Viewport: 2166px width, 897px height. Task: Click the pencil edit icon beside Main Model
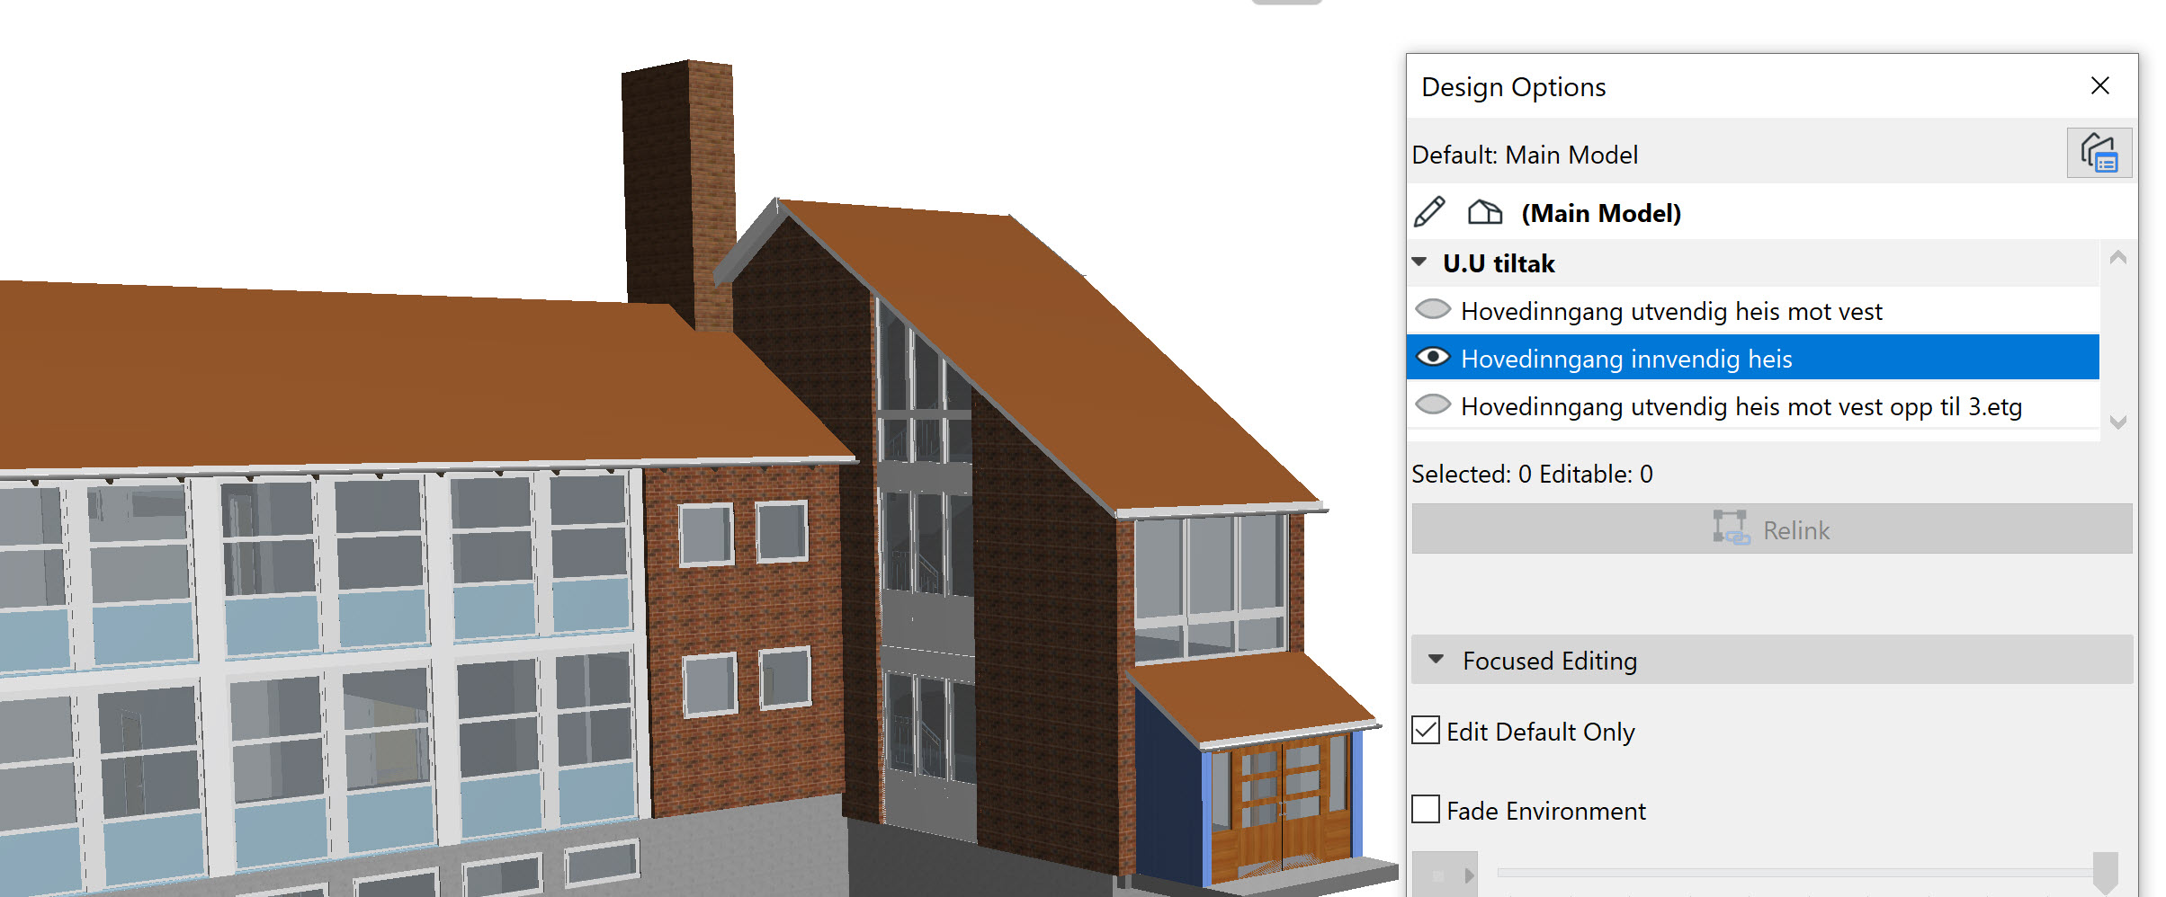1429,213
